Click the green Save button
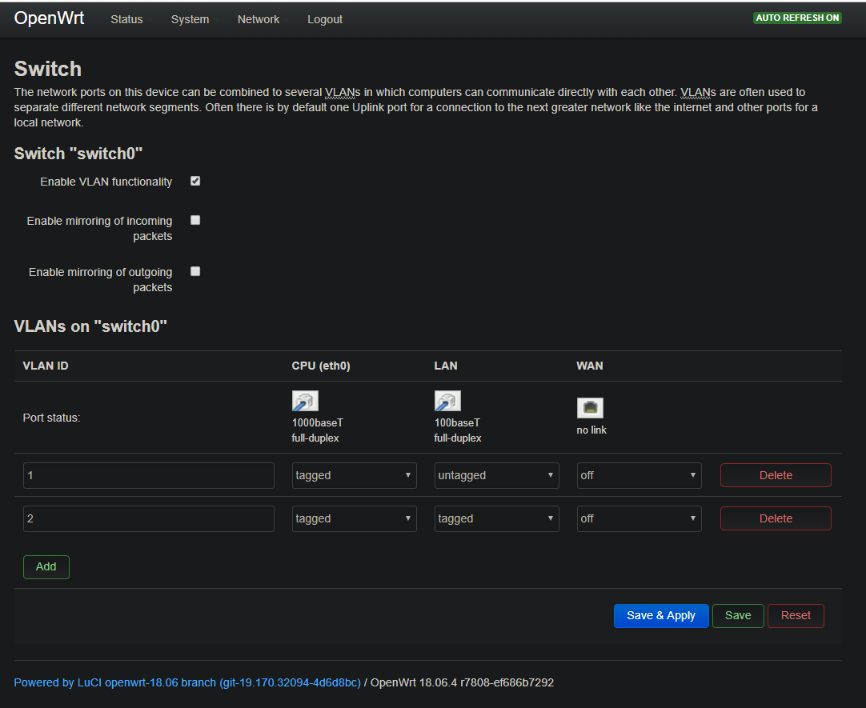Viewport: 866px width, 708px height. (738, 616)
